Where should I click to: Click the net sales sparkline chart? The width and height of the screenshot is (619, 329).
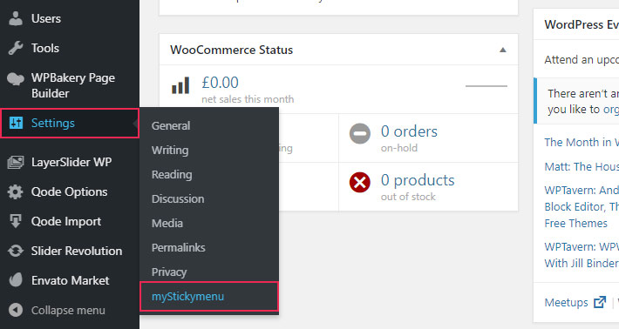486,86
